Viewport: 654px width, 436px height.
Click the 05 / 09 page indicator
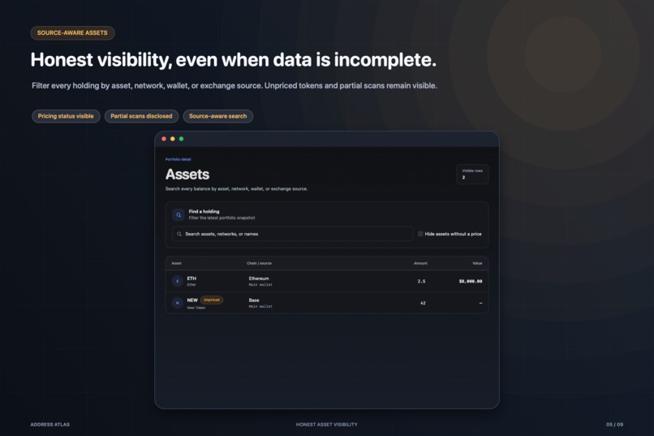(x=614, y=425)
